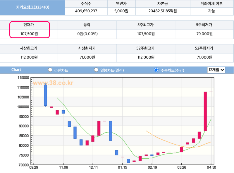Click the 주식수 value 409,650,237
Image resolution: width=234 pixels, height=173 pixels.
(86, 11)
